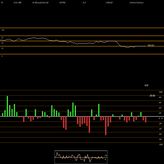The width and height of the screenshot is (164, 164).
Task: Click the '30' label on the RSI axis
Action: [2, 48]
